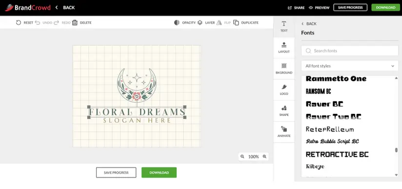Open the Shape tab

point(284,111)
